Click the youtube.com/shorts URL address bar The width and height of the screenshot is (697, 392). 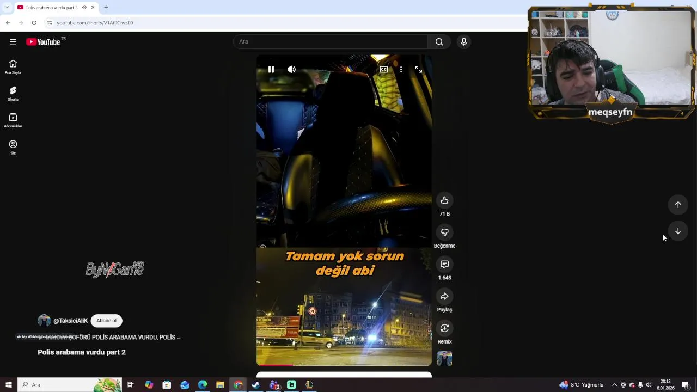(x=95, y=23)
